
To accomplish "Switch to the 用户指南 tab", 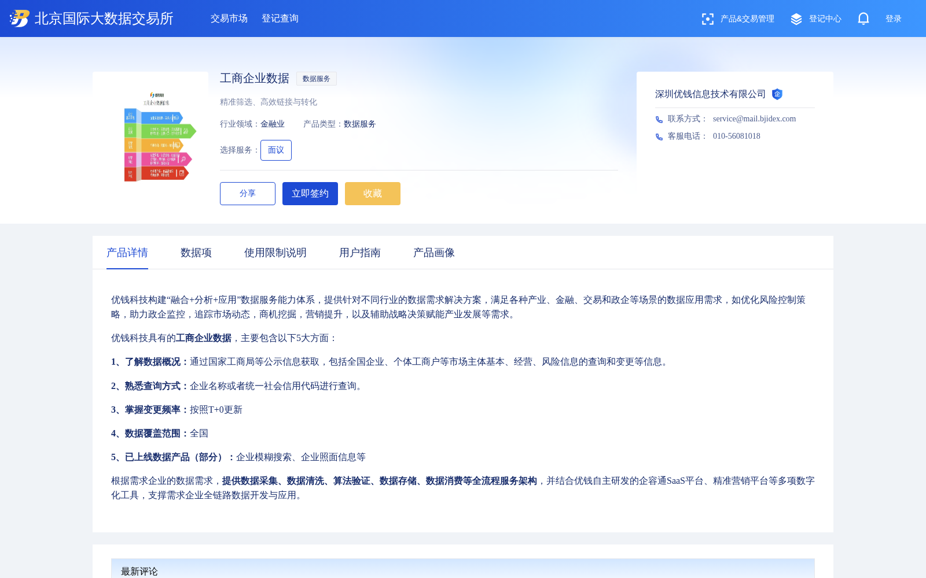I will tap(360, 253).
